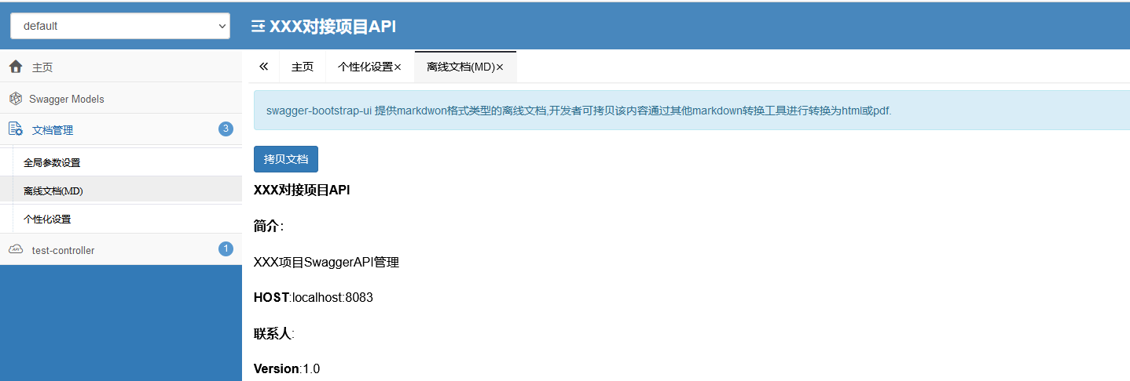Close the 离线文档(MD) tab

pyautogui.click(x=500, y=67)
